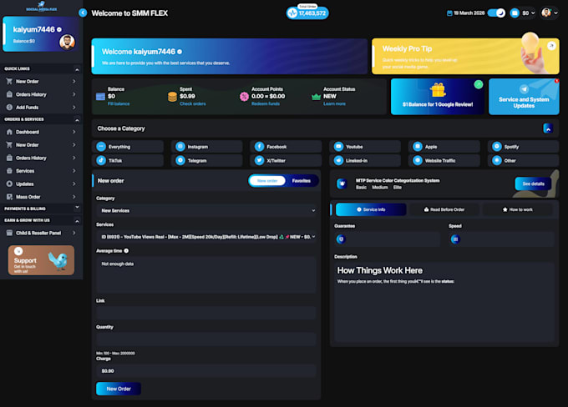Click See details for MTP Service Color system
The width and height of the screenshot is (568, 407).
(x=533, y=183)
